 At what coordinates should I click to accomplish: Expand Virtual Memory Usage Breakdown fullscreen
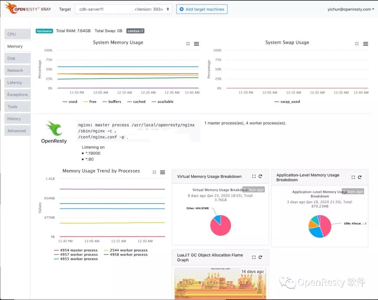(254, 176)
